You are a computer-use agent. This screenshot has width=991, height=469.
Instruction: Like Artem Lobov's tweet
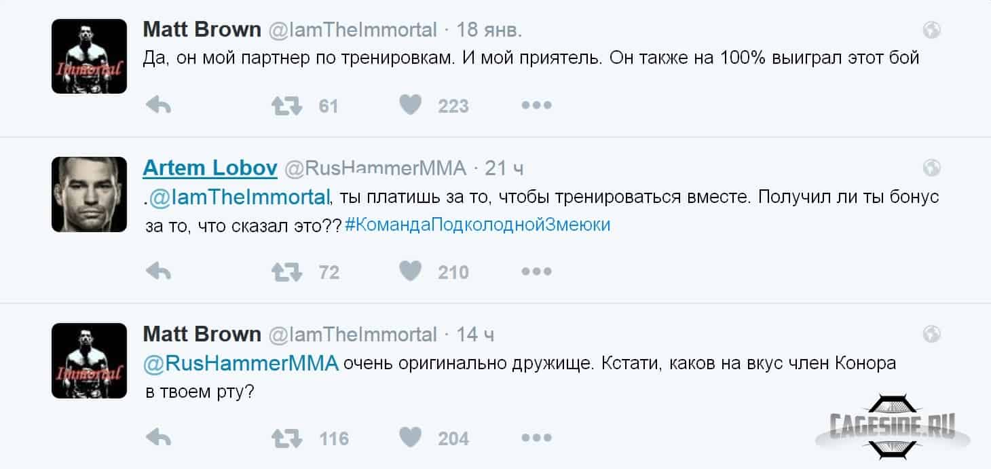click(x=411, y=271)
